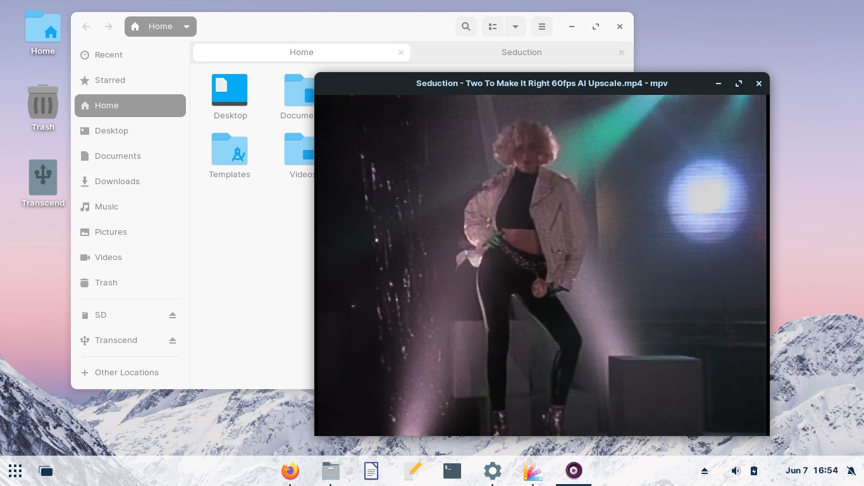The width and height of the screenshot is (864, 486).
Task: Open Recent in the sidebar
Action: 130,55
